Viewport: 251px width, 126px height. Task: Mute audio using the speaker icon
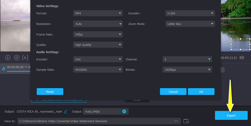coord(242,58)
